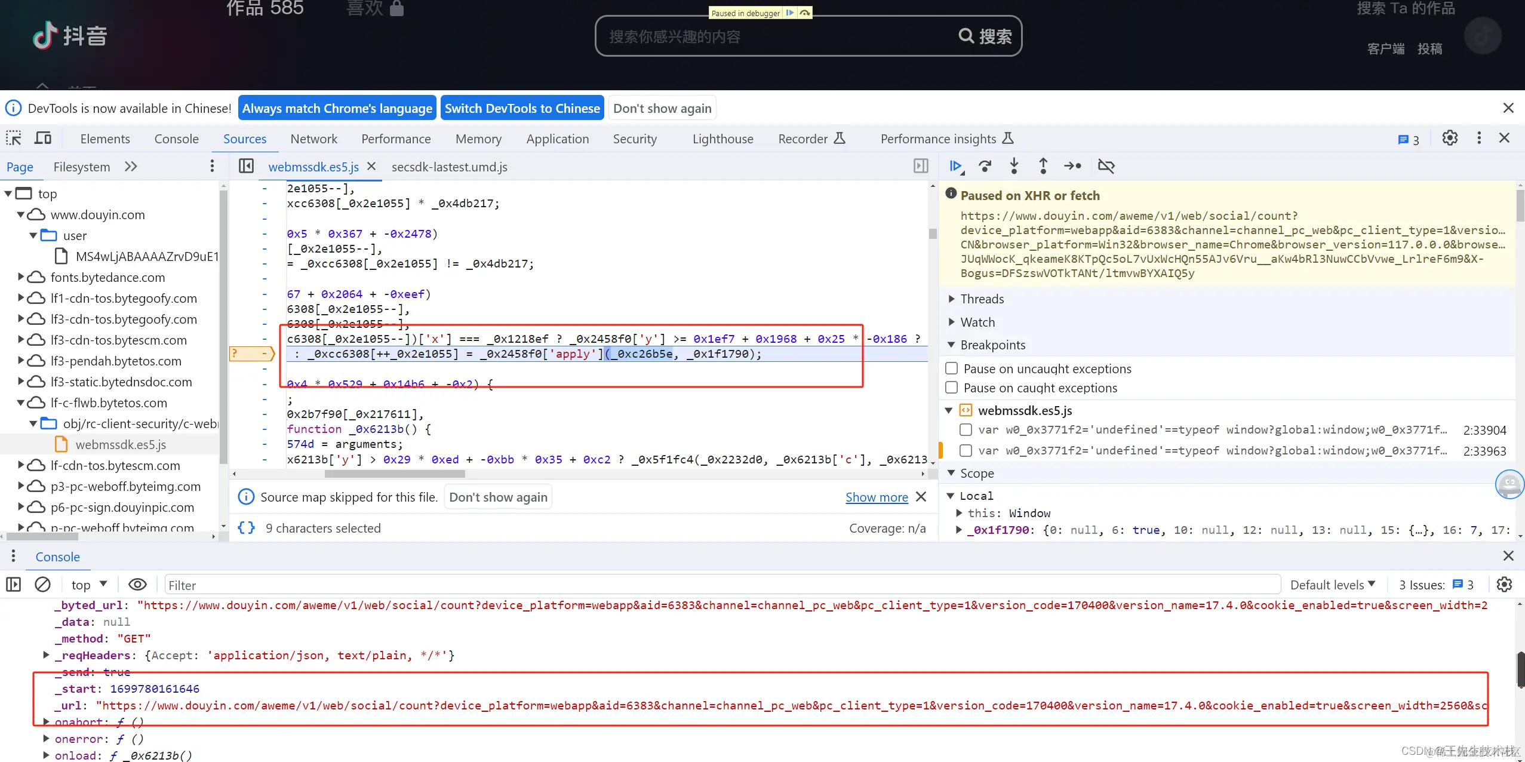This screenshot has height=762, width=1525.
Task: Switch to the Network tab
Action: click(x=313, y=139)
